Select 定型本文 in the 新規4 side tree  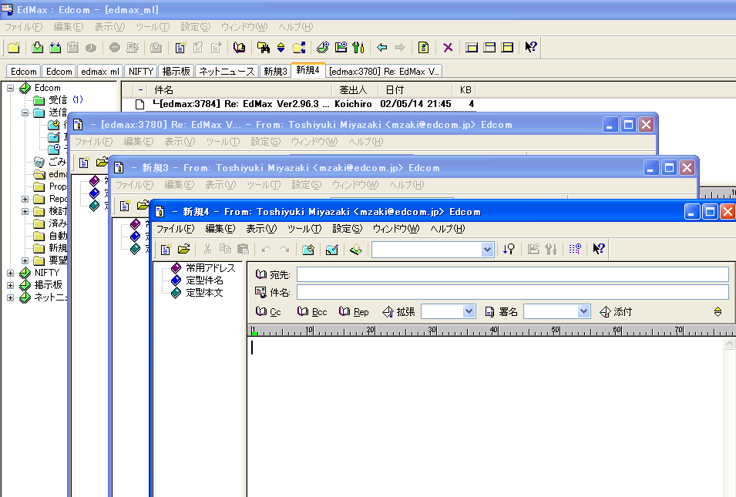click(x=205, y=292)
